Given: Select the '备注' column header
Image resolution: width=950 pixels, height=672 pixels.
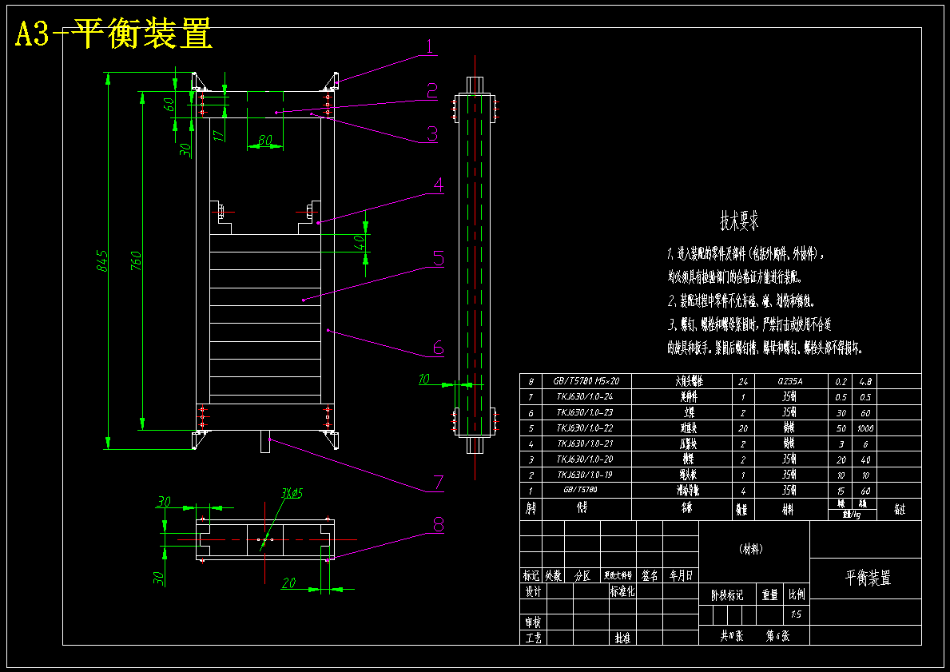Looking at the screenshot, I should click(x=900, y=510).
